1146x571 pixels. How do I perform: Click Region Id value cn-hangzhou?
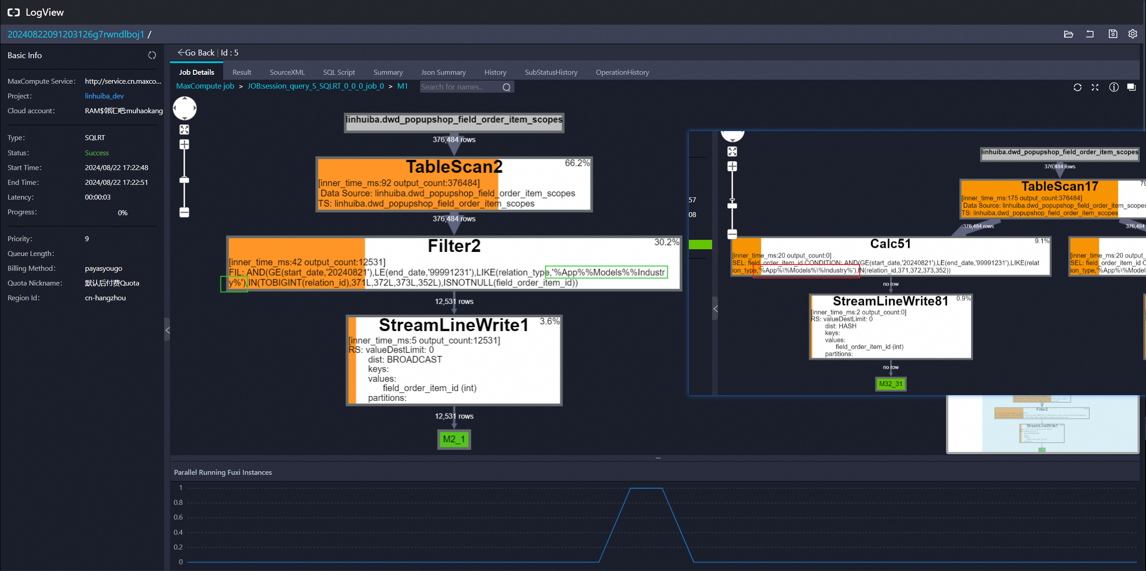coord(105,298)
